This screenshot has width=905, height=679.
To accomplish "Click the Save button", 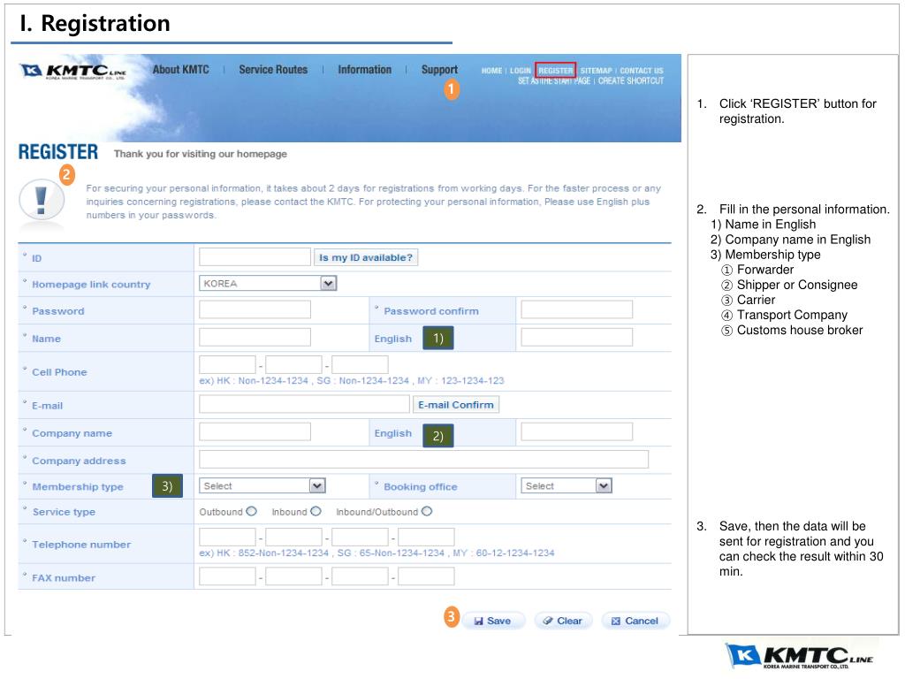I will 493,621.
